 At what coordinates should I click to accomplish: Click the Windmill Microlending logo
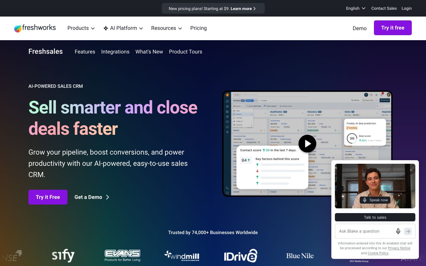coord(182,256)
